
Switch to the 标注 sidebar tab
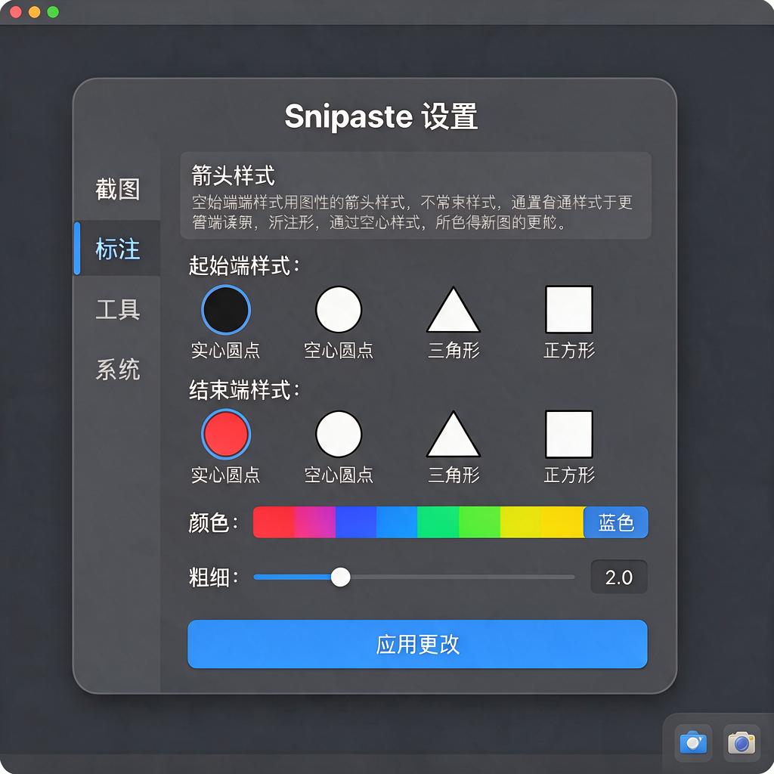coord(117,248)
